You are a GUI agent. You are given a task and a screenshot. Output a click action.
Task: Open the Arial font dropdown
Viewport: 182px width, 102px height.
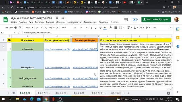click(x=69, y=28)
